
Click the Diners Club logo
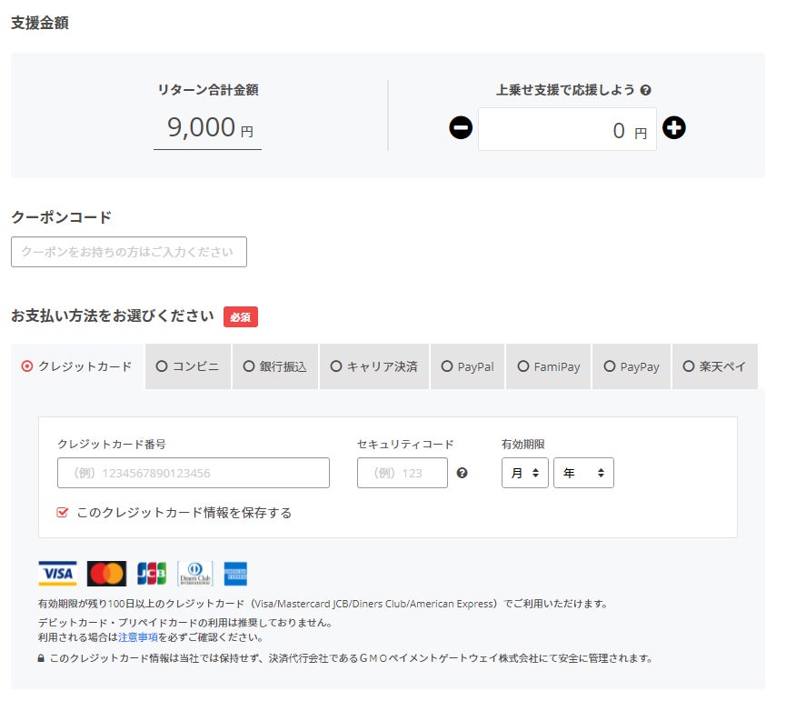[195, 573]
